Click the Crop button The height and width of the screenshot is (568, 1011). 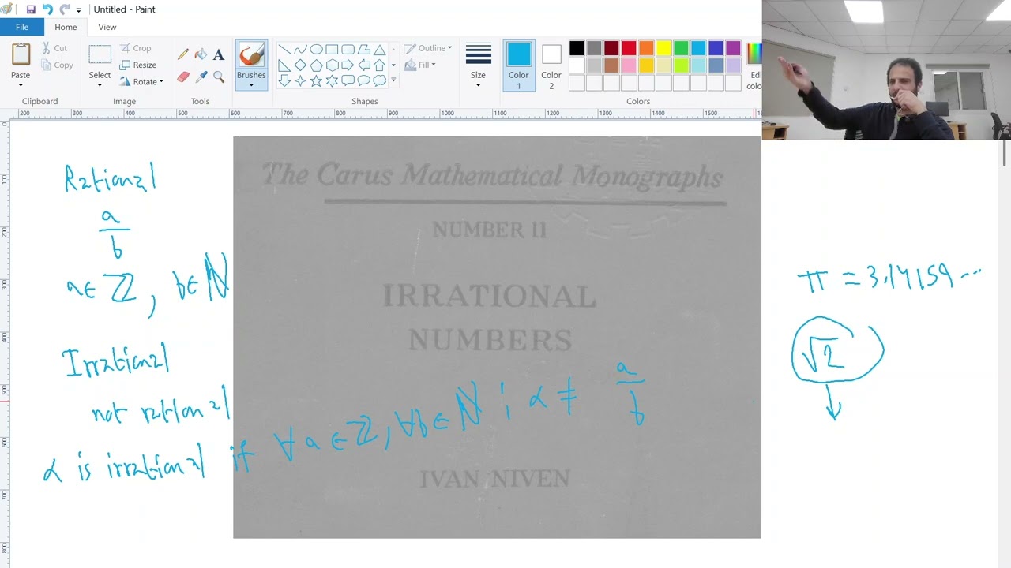[135, 48]
